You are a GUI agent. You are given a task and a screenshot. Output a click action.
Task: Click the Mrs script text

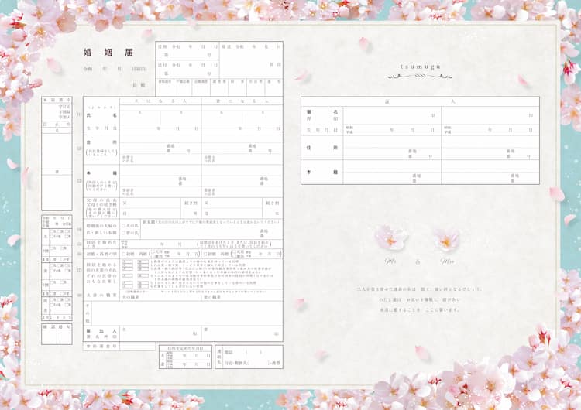[447, 261]
